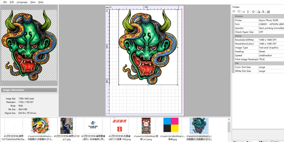Click the Printer label row in properties
Viewport: 284px width, 142px height.
pyautogui.click(x=246, y=20)
